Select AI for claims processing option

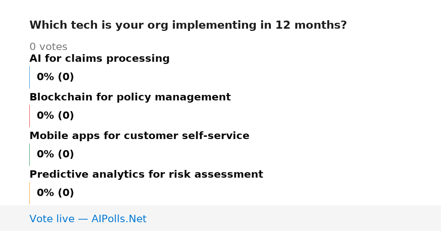tap(99, 59)
